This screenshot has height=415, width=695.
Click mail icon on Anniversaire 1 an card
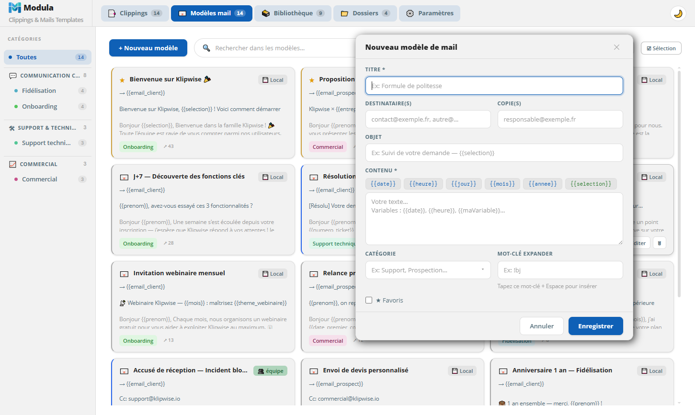point(503,371)
